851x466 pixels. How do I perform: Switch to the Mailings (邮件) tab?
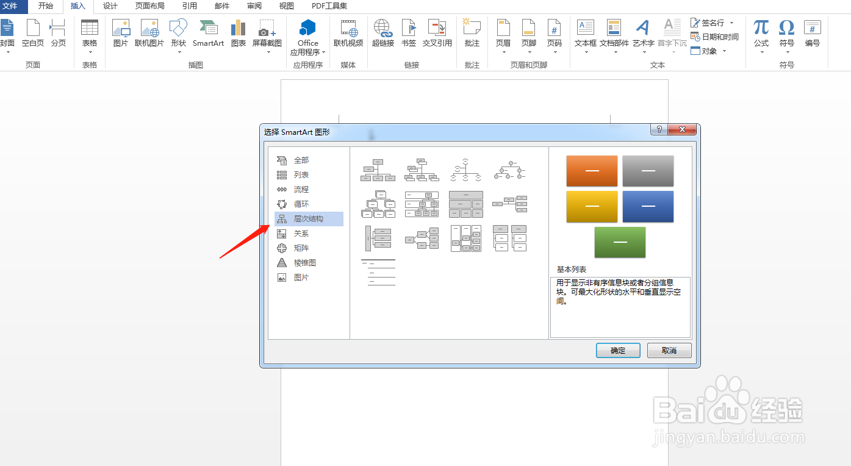(222, 6)
